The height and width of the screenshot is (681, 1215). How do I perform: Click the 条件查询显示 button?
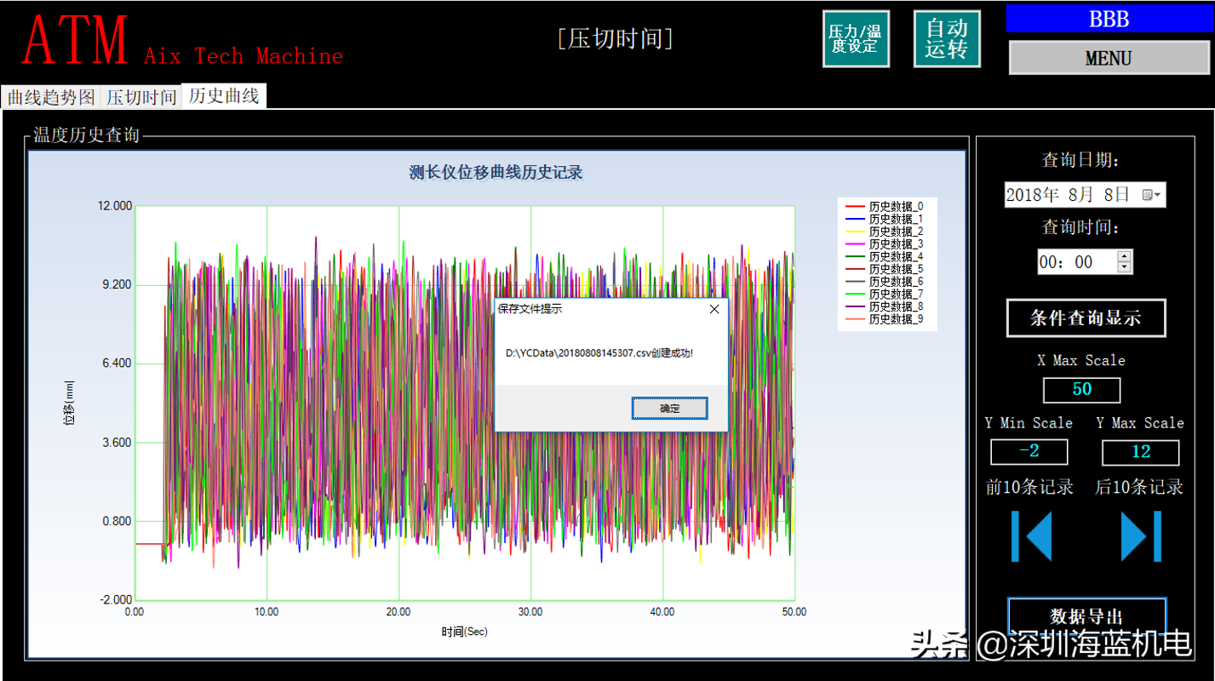coord(1086,318)
